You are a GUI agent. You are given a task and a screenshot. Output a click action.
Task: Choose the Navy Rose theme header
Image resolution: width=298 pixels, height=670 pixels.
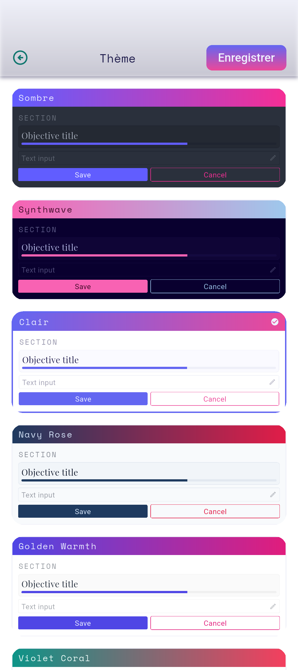click(149, 435)
